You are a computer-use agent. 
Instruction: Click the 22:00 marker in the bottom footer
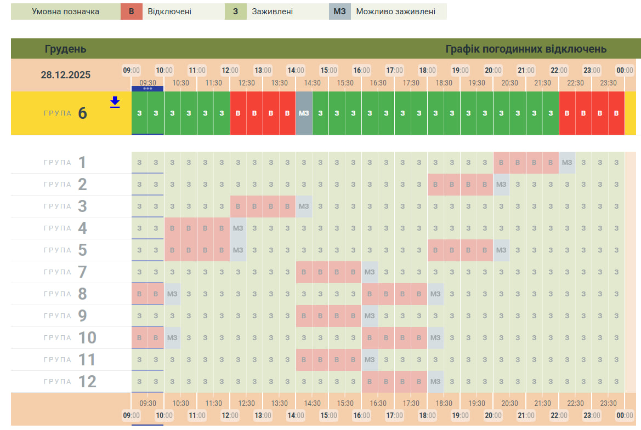click(x=559, y=416)
